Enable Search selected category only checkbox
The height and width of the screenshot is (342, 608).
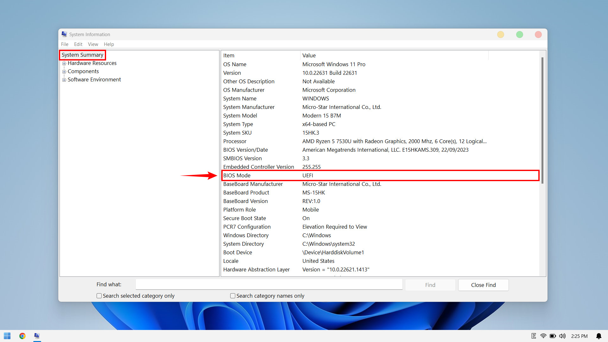(99, 296)
